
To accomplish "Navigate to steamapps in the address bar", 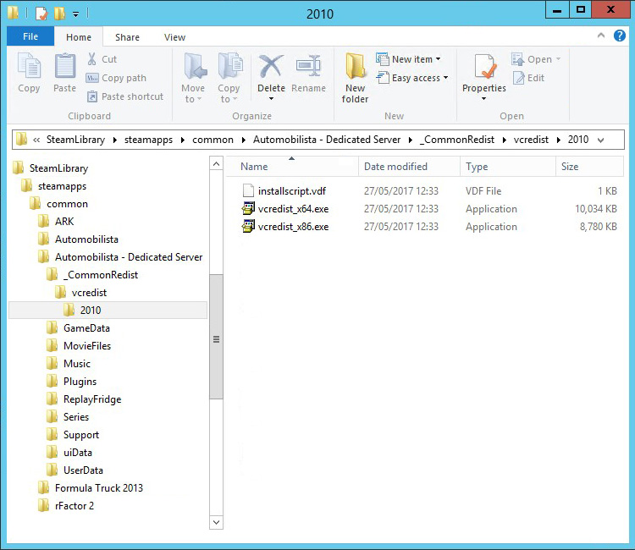I will click(x=148, y=140).
